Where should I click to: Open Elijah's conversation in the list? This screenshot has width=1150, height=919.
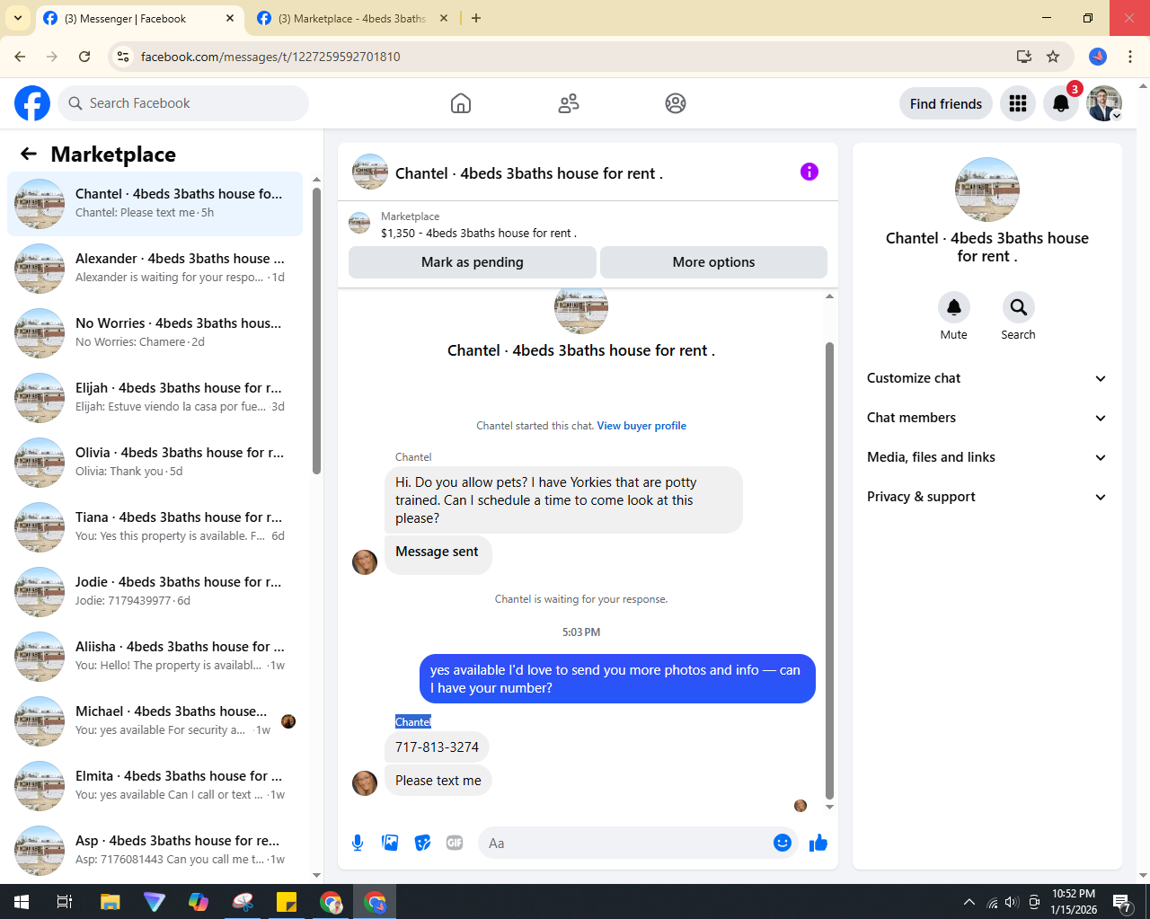click(x=155, y=398)
